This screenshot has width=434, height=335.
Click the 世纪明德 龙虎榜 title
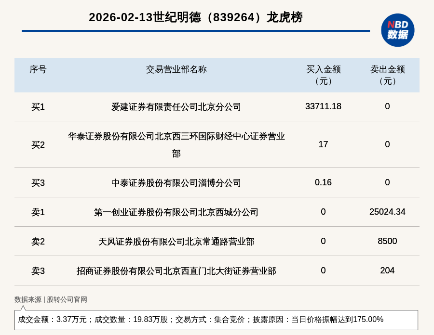tap(195, 17)
